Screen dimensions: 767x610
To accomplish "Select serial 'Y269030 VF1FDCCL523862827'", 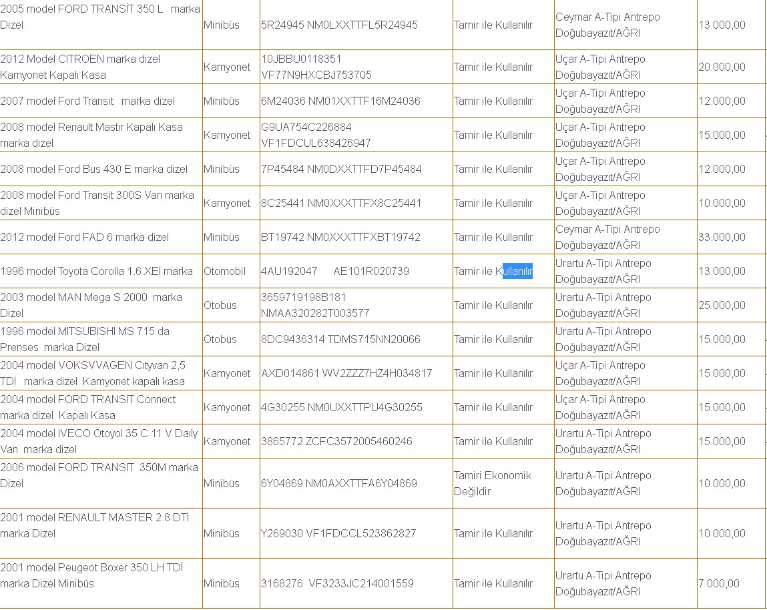I will click(x=338, y=534).
